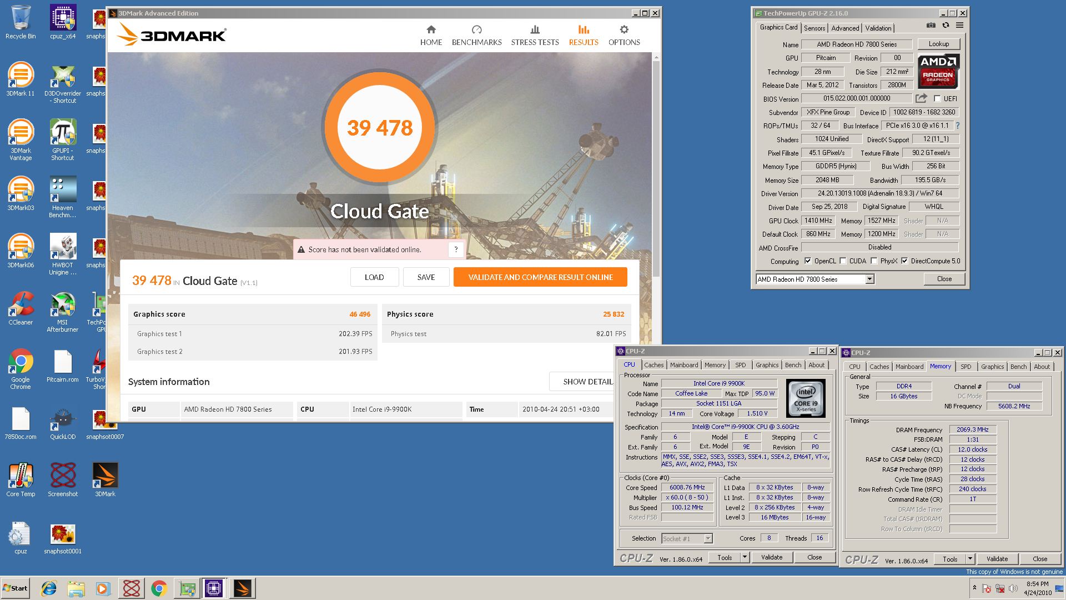The width and height of the screenshot is (1066, 600).
Task: Launch QuickLOD desktop icon
Action: tap(63, 423)
